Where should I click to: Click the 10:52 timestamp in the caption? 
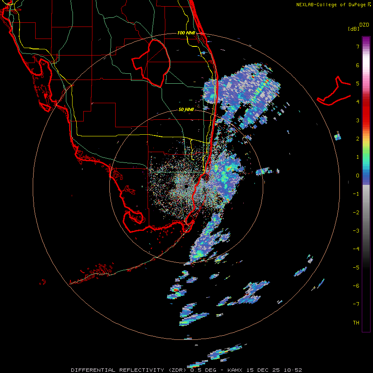tap(293, 370)
